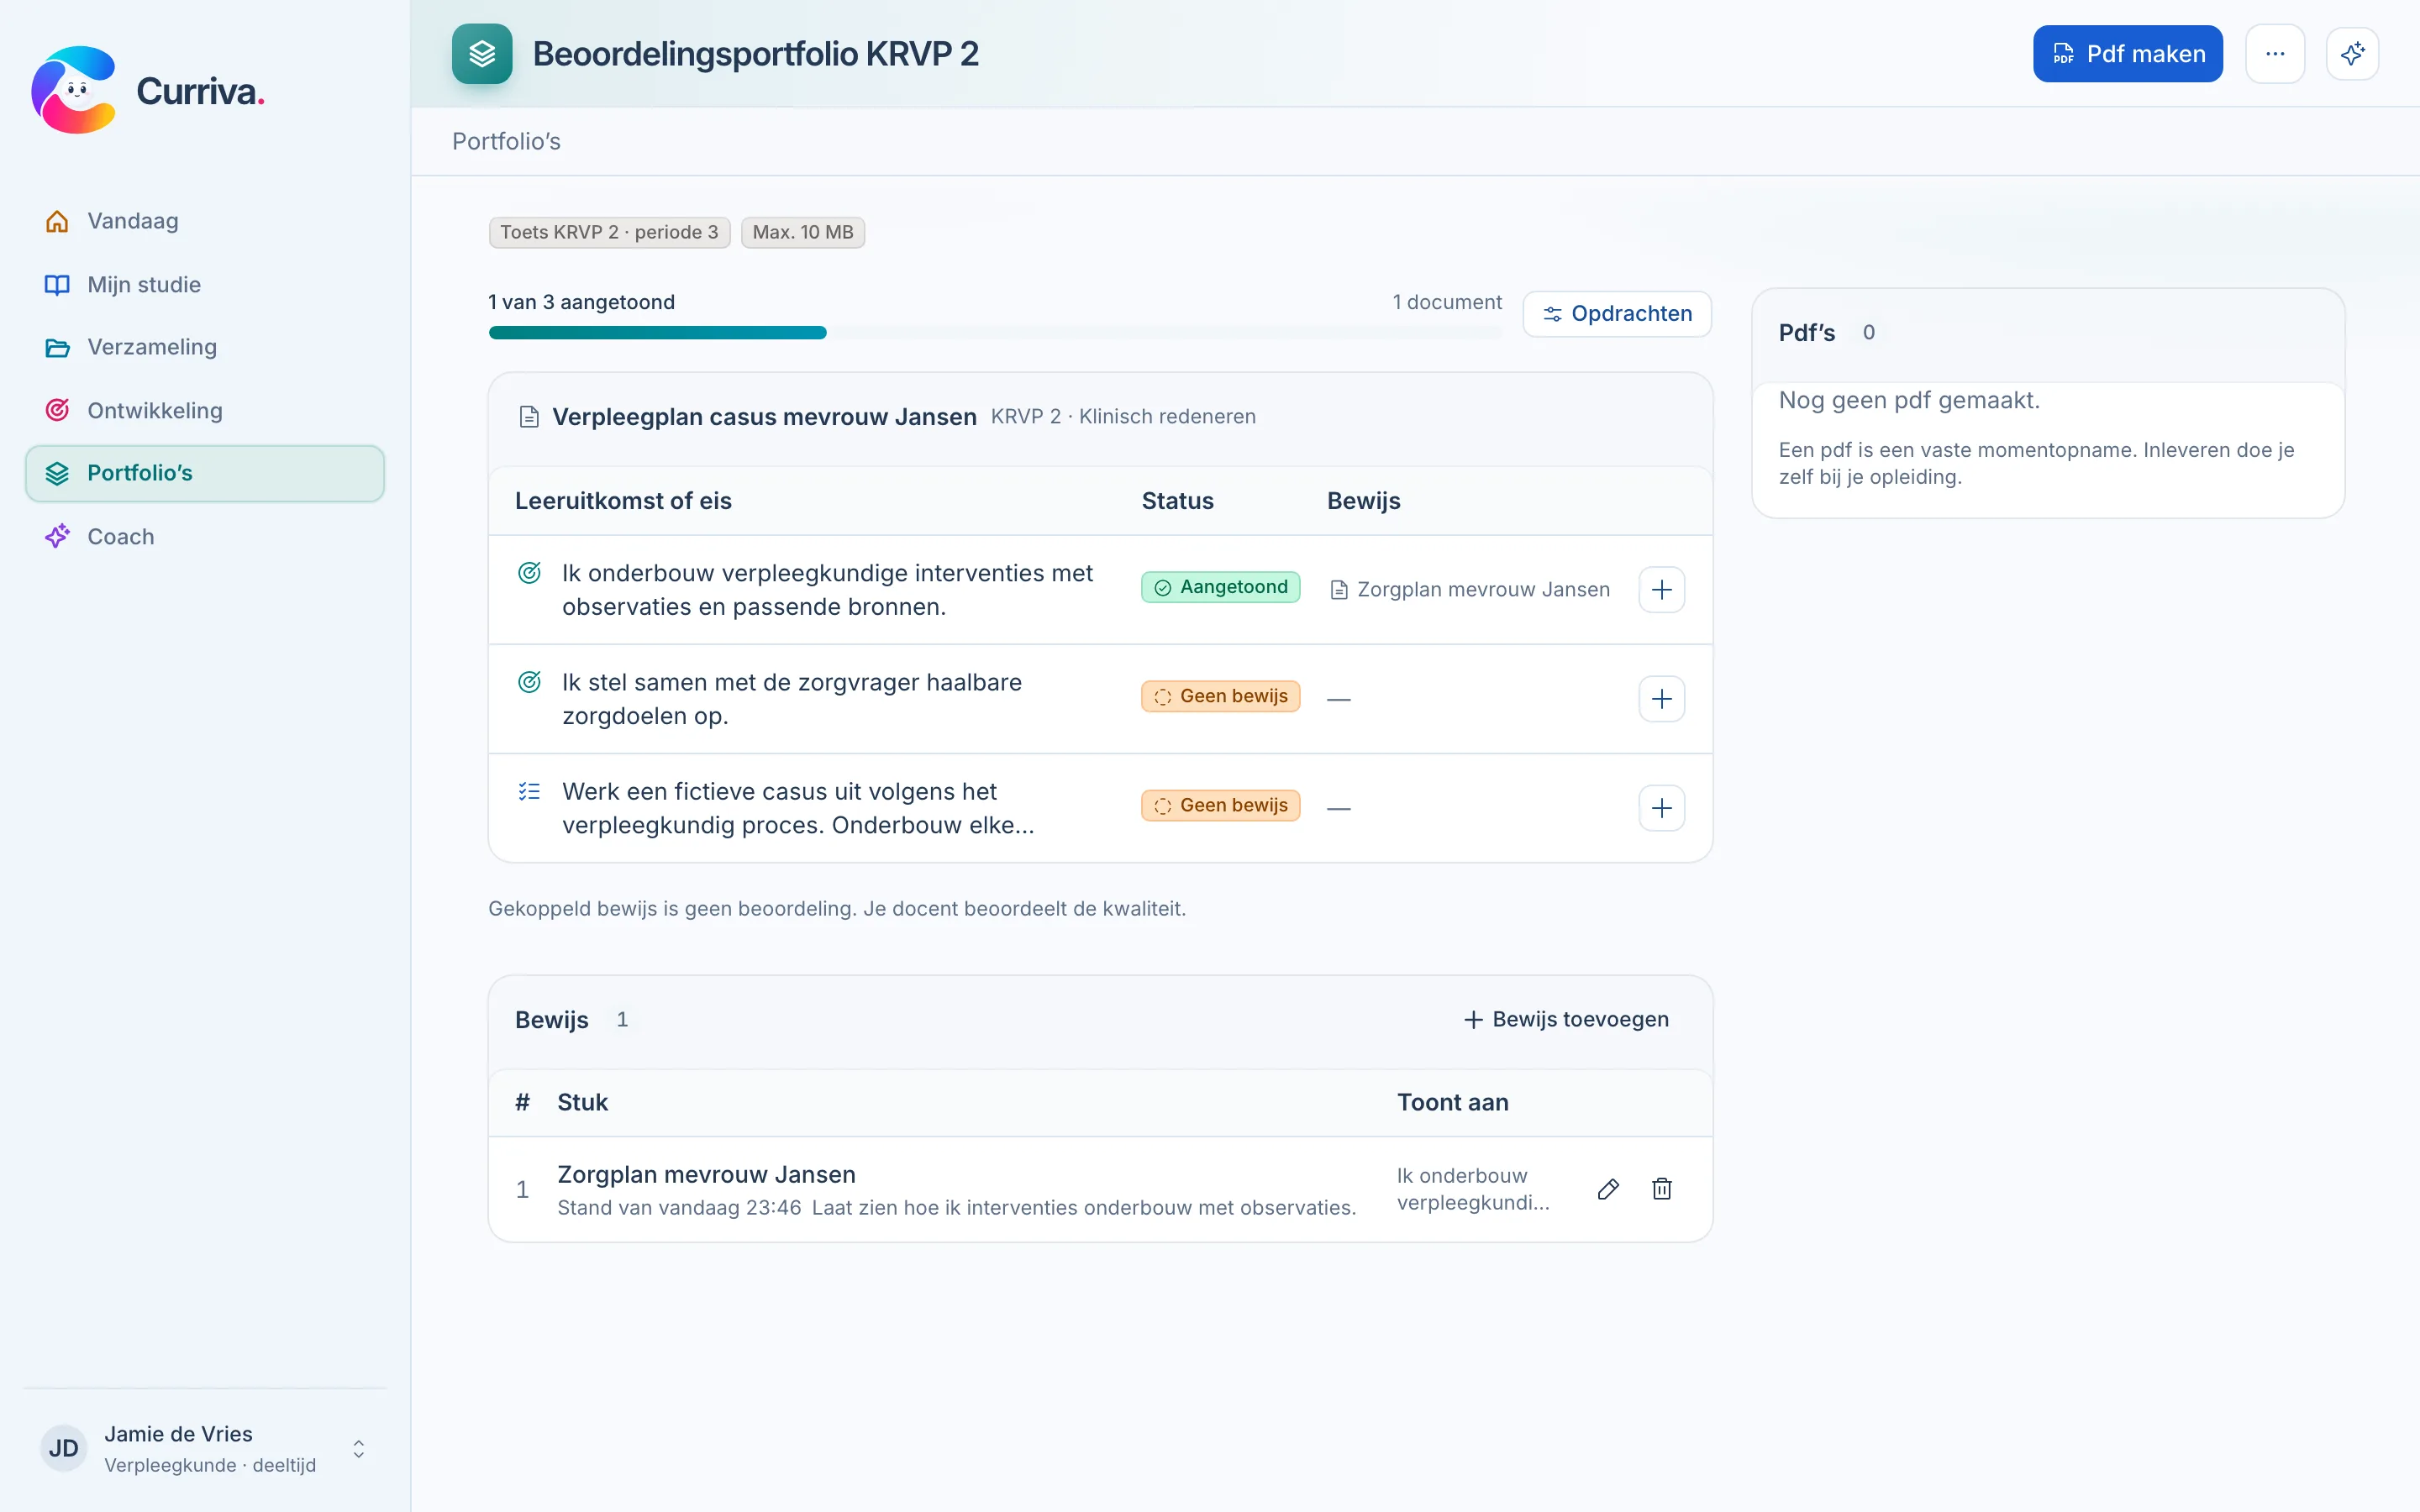Click Geen bewijs badge for fictieve casus row

(x=1220, y=805)
